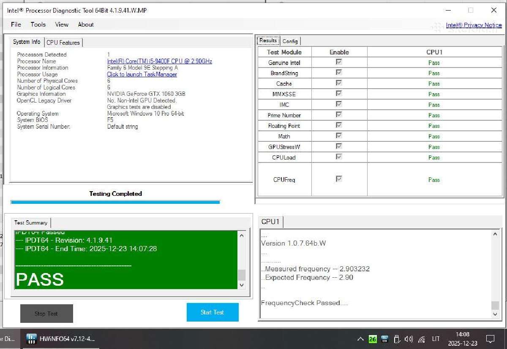Open the network tray icon

(x=421, y=339)
